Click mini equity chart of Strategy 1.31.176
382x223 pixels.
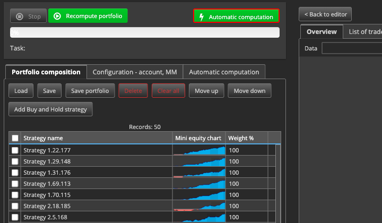point(199,173)
